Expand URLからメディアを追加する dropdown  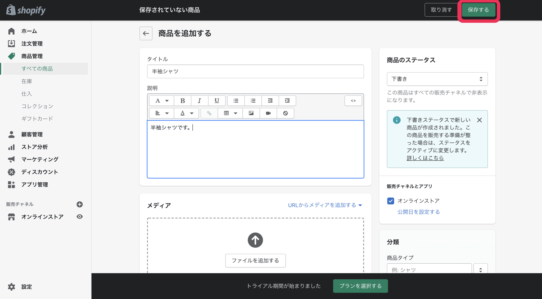click(325, 205)
